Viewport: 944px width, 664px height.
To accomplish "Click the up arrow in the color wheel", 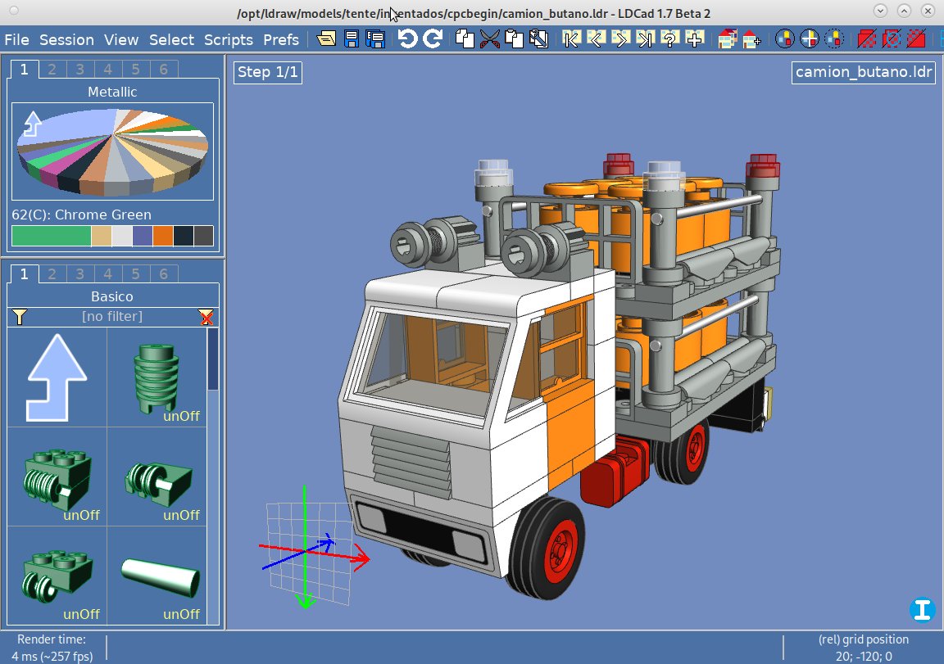I will point(33,124).
